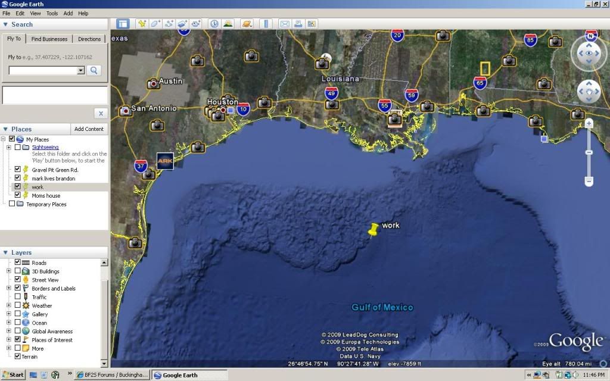Click zoom out minus on the zoom slider
This screenshot has height=381, width=610.
pos(589,181)
